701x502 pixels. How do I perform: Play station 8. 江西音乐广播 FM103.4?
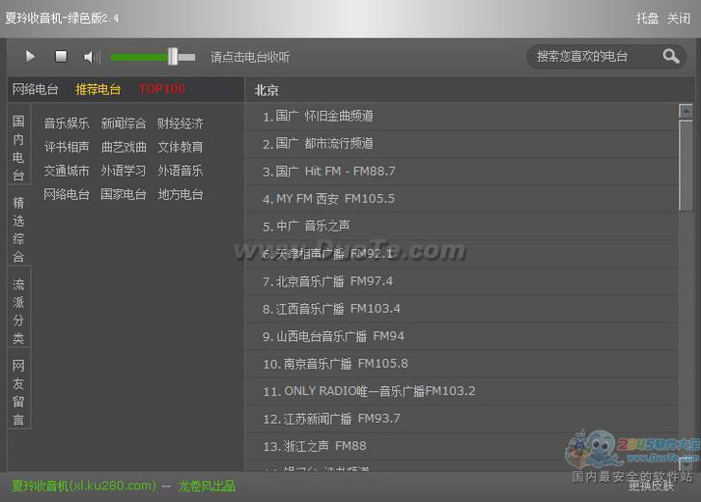(x=462, y=309)
